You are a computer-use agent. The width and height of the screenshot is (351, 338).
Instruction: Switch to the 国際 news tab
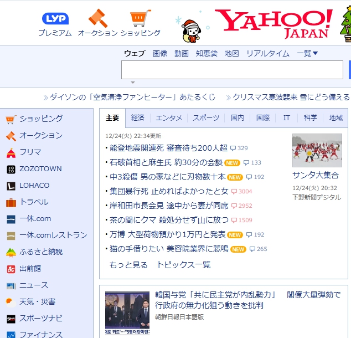(263, 118)
